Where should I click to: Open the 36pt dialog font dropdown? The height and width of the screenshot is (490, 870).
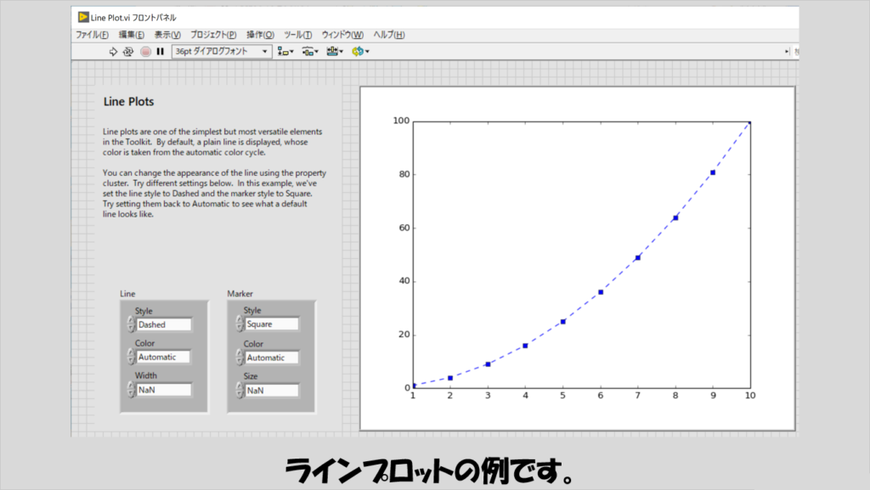tap(222, 52)
